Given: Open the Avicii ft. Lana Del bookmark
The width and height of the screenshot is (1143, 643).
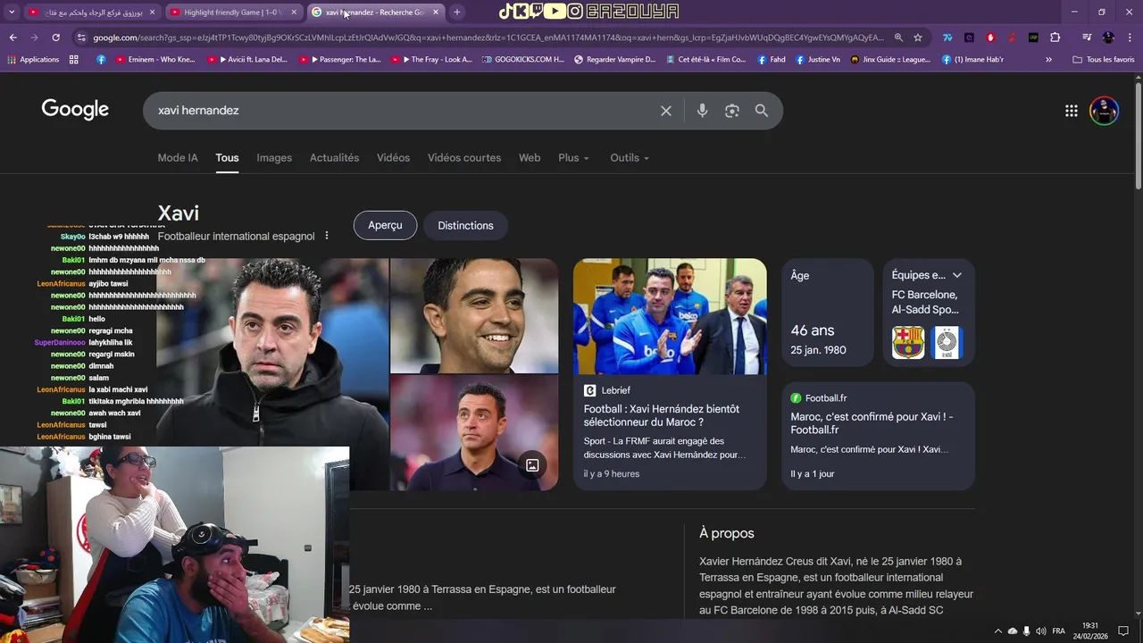Looking at the screenshot, I should coord(246,60).
